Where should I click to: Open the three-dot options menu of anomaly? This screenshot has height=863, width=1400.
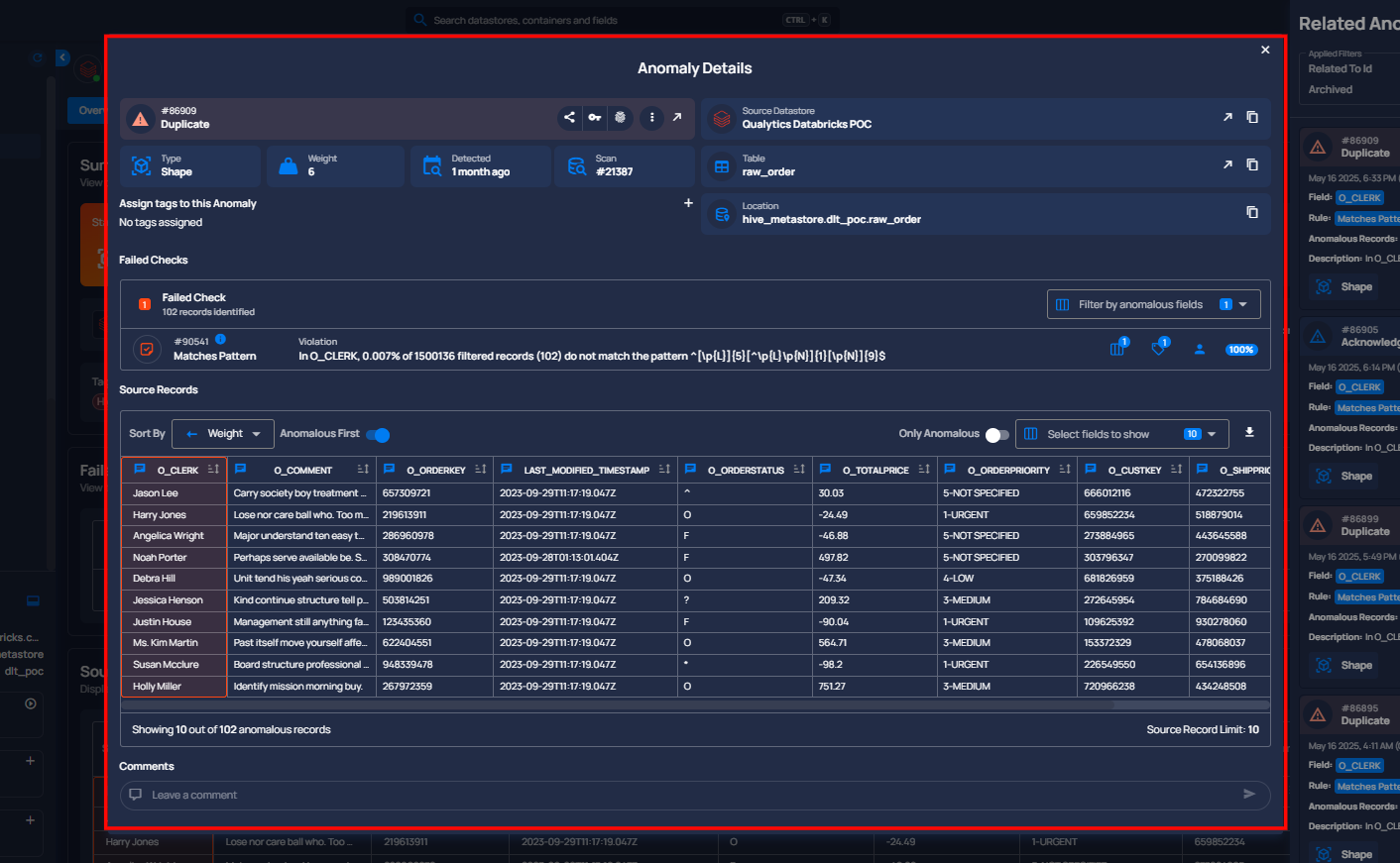pyautogui.click(x=651, y=117)
